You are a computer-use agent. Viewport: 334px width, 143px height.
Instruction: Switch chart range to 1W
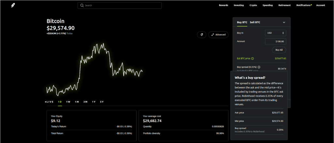coord(68,102)
